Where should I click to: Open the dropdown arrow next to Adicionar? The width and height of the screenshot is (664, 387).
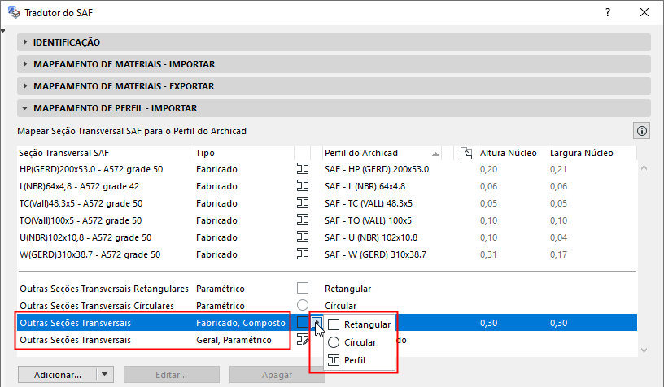tap(105, 374)
